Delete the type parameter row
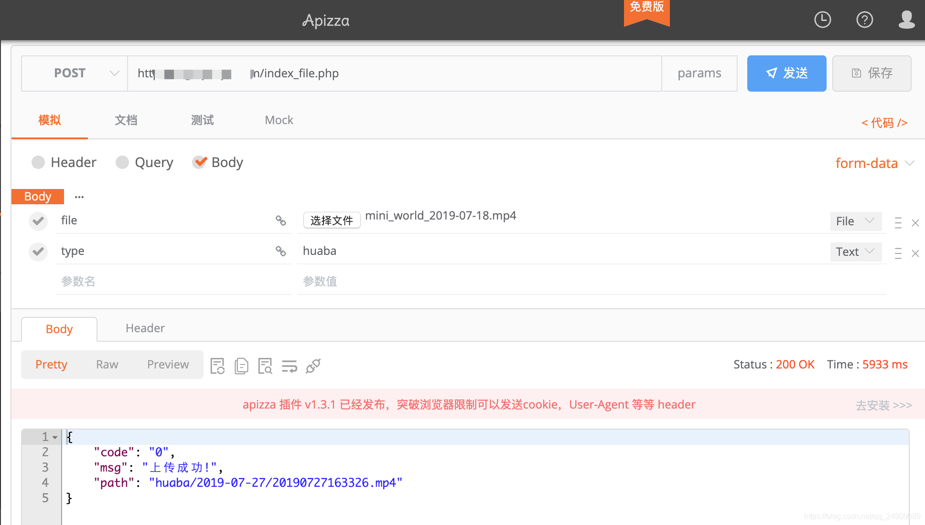This screenshot has width=925, height=525. click(915, 253)
